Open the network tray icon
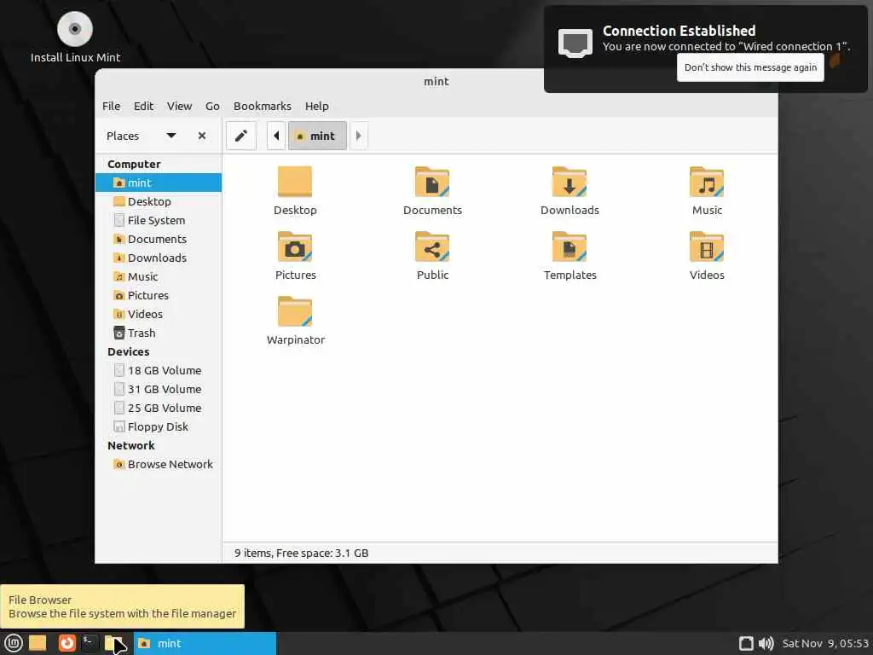Image resolution: width=873 pixels, height=655 pixels. (746, 643)
